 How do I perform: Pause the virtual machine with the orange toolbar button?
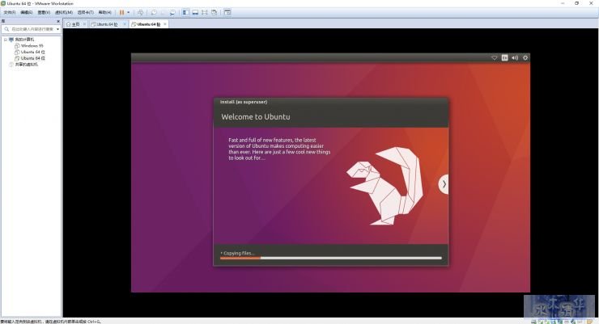pyautogui.click(x=121, y=13)
